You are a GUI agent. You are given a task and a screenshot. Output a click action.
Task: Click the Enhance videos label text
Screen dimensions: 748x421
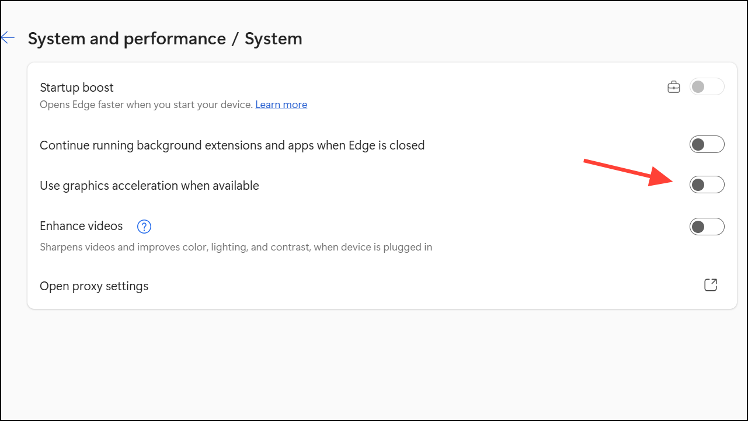81,226
